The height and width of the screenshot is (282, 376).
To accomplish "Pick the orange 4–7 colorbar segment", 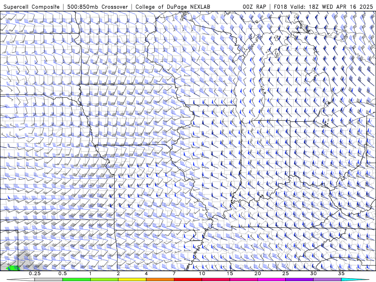I will 160,280.
